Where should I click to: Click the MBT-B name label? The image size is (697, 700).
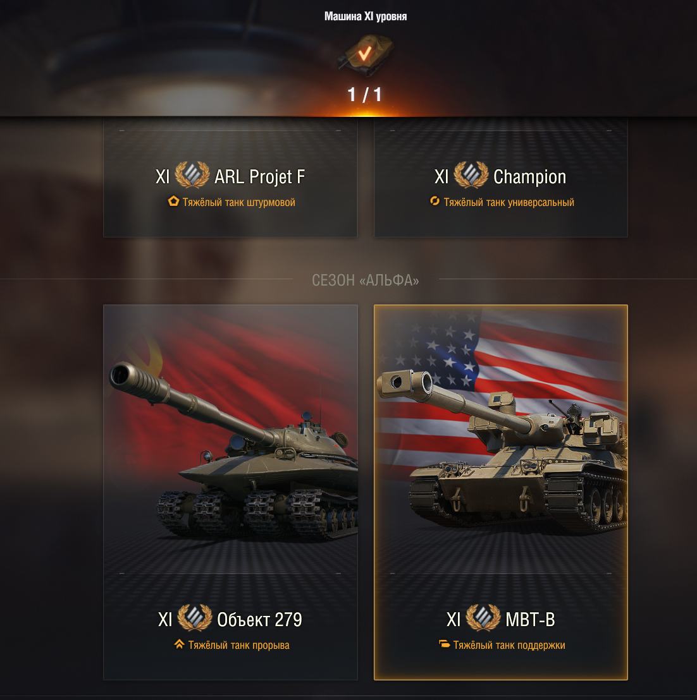point(531,620)
